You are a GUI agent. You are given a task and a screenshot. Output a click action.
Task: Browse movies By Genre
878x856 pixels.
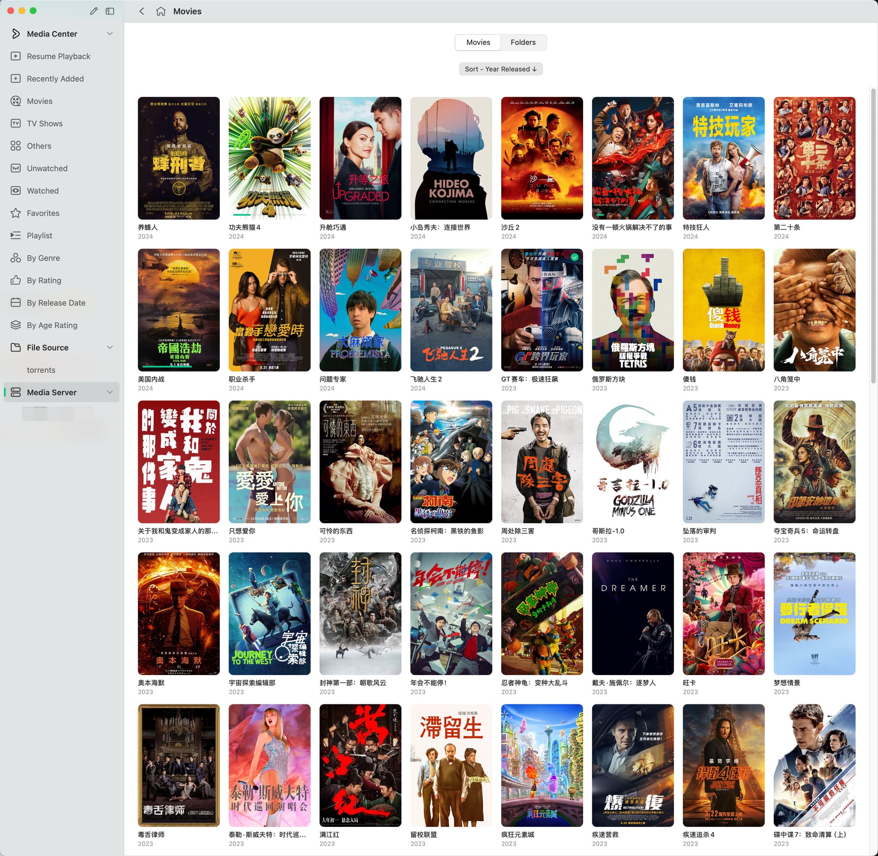coord(43,258)
